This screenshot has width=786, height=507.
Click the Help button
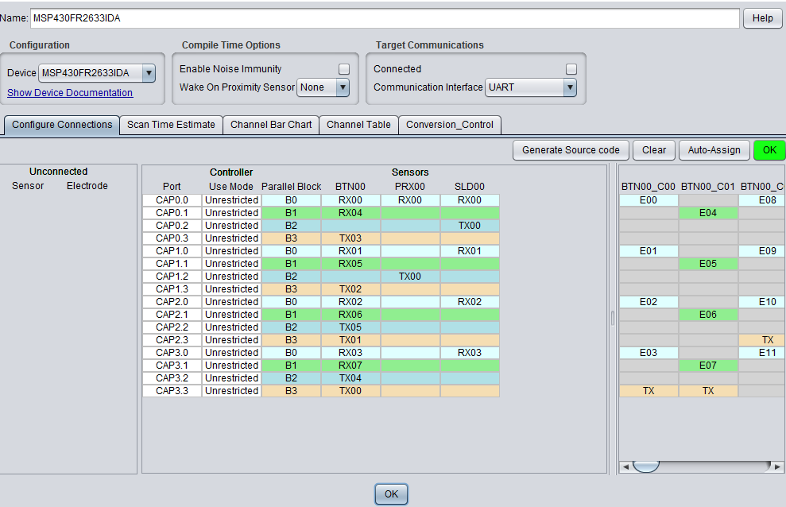[762, 18]
